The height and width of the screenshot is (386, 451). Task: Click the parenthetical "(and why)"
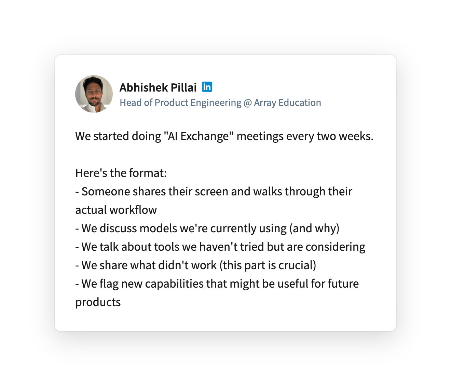click(314, 228)
